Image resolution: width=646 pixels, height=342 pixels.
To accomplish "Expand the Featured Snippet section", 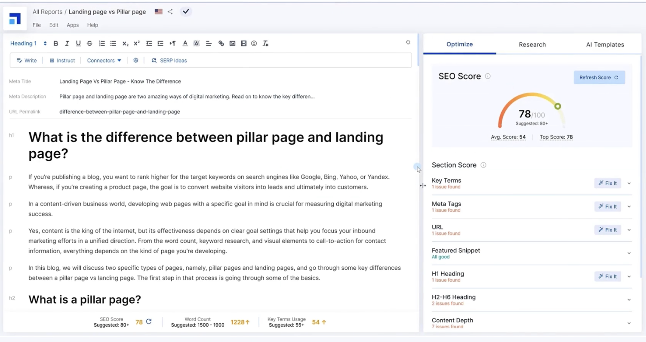I will coord(629,253).
